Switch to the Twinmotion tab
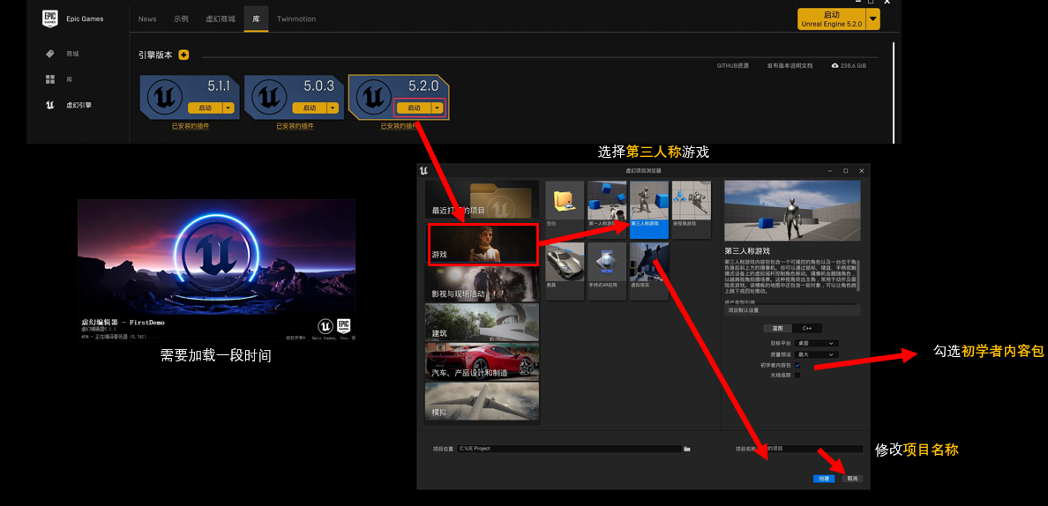The width and height of the screenshot is (1048, 506). click(x=296, y=19)
